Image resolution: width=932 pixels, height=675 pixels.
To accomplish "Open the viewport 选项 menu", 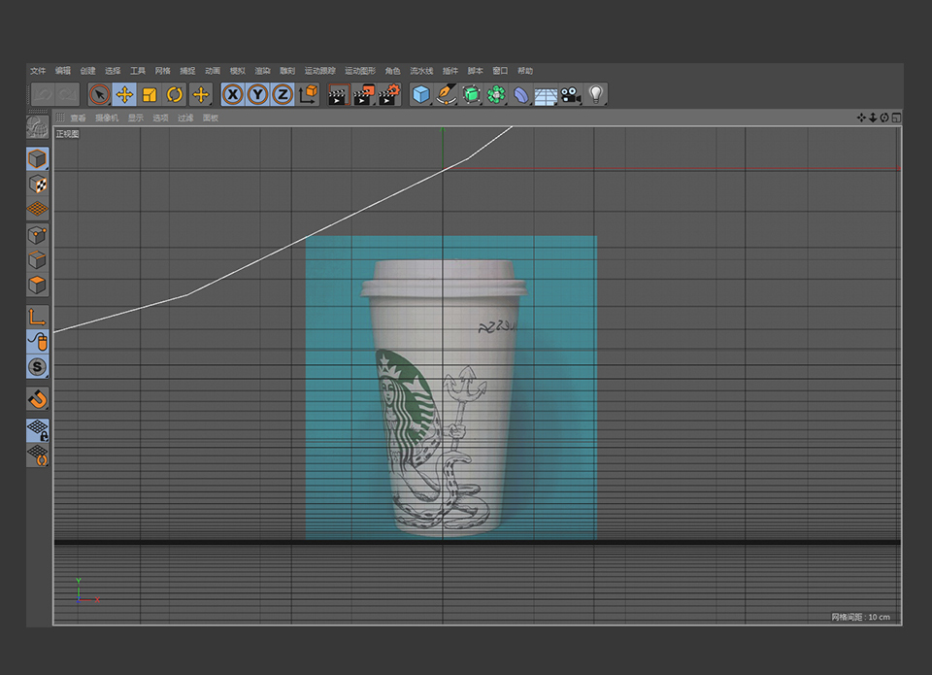I will coord(161,118).
